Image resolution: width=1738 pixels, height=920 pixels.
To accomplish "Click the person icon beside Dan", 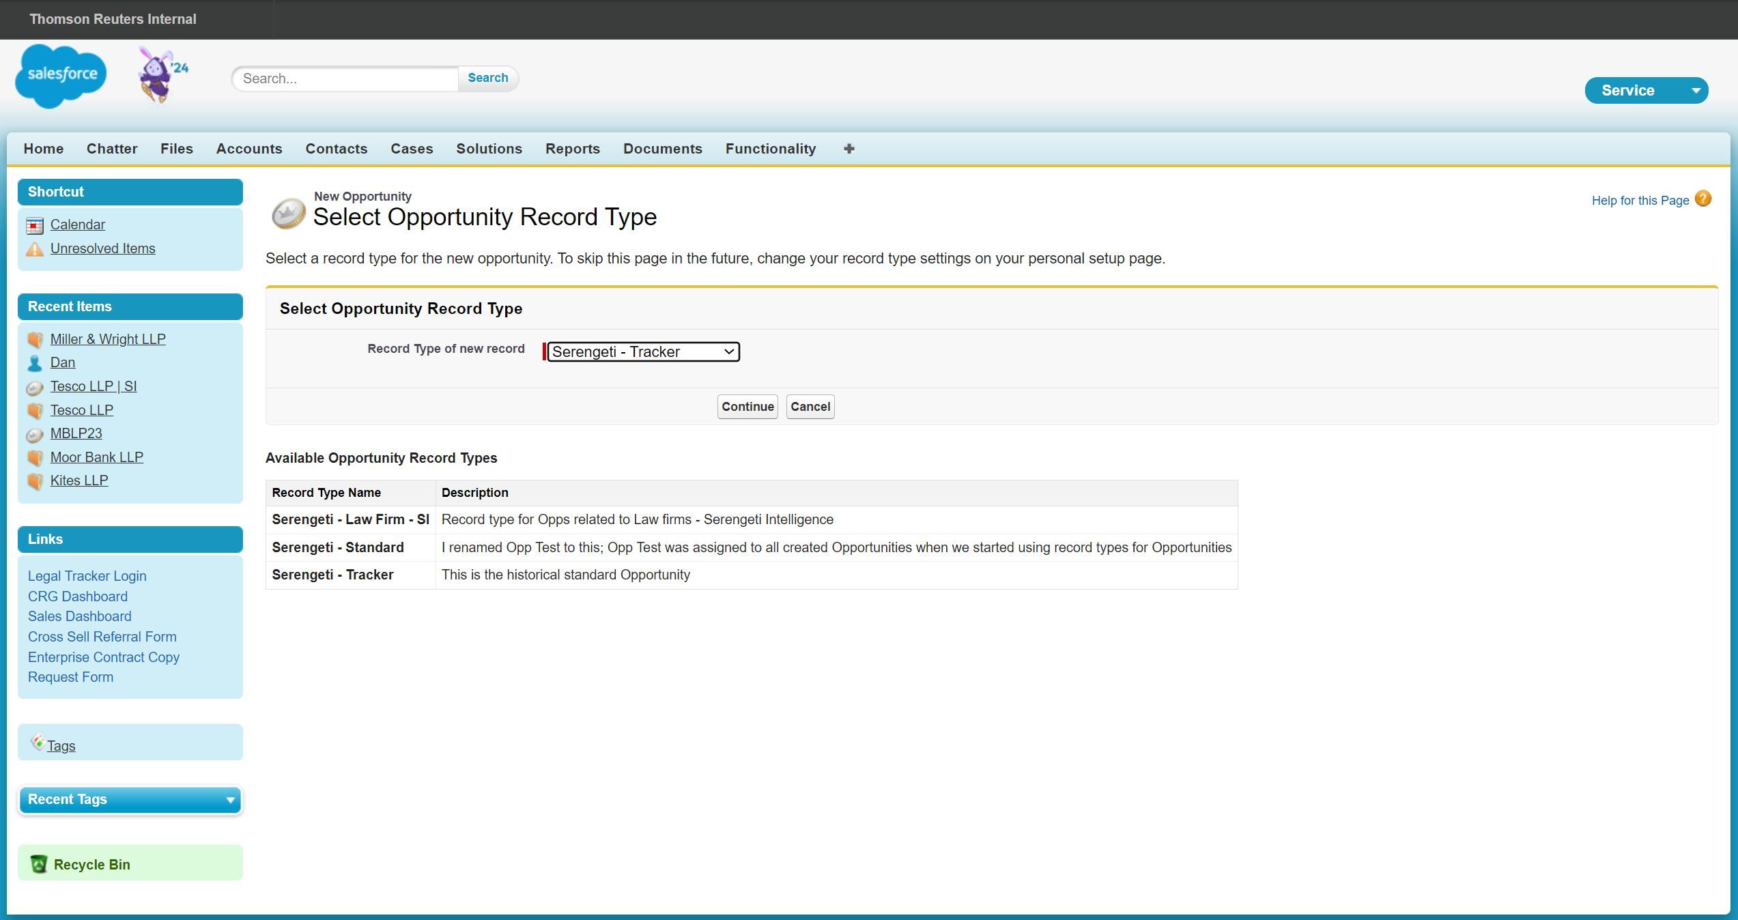I will click(35, 363).
